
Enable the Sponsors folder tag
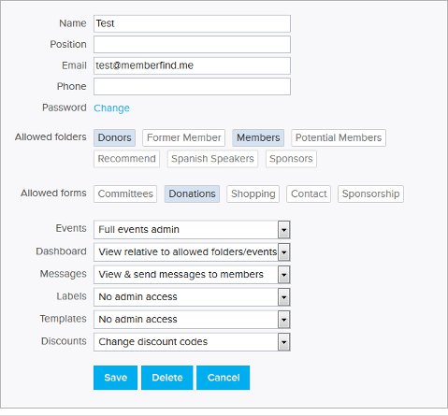tap(291, 159)
